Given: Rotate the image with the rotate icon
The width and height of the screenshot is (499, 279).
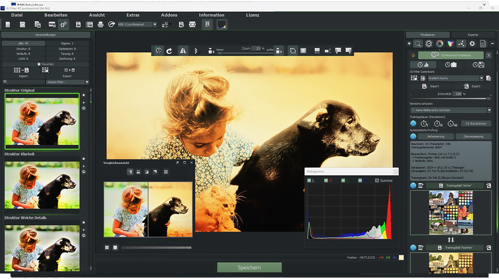Looking at the screenshot, I should coord(170,50).
